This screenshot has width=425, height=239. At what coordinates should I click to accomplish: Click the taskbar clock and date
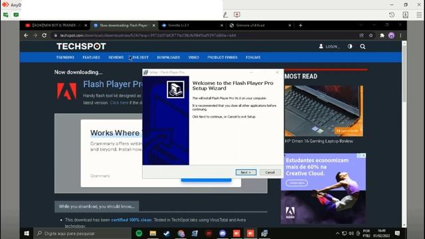381,233
